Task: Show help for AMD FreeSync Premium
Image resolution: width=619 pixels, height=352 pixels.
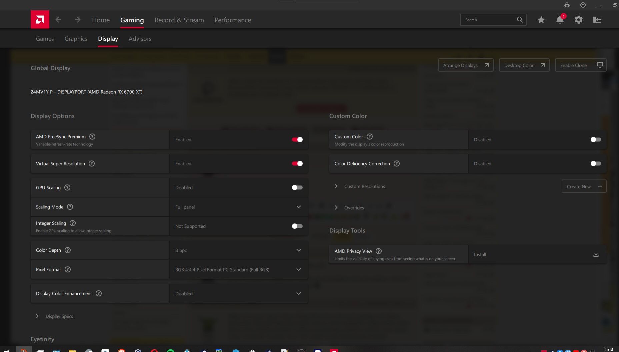Action: (93, 137)
